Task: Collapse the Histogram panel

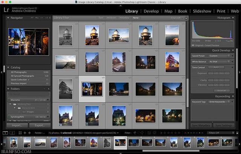Action: pos(233,18)
